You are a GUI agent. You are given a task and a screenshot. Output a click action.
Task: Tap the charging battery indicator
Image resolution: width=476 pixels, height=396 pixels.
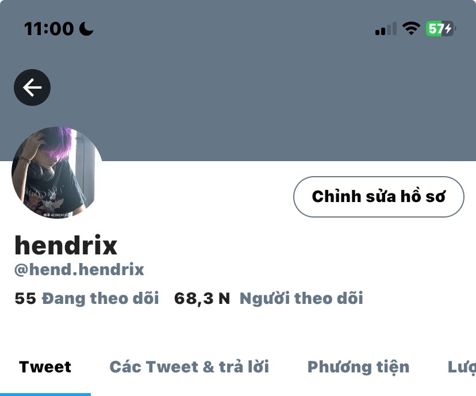(441, 29)
